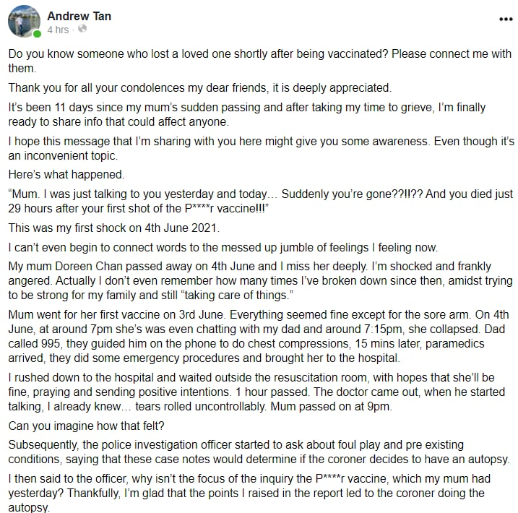
Task: Click the 'I can't even begin' sentence
Action: click(223, 247)
